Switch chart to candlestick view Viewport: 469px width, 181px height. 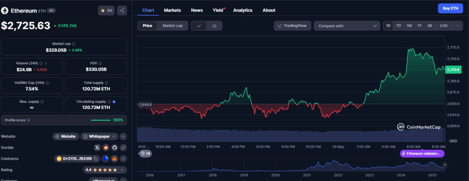(x=214, y=26)
